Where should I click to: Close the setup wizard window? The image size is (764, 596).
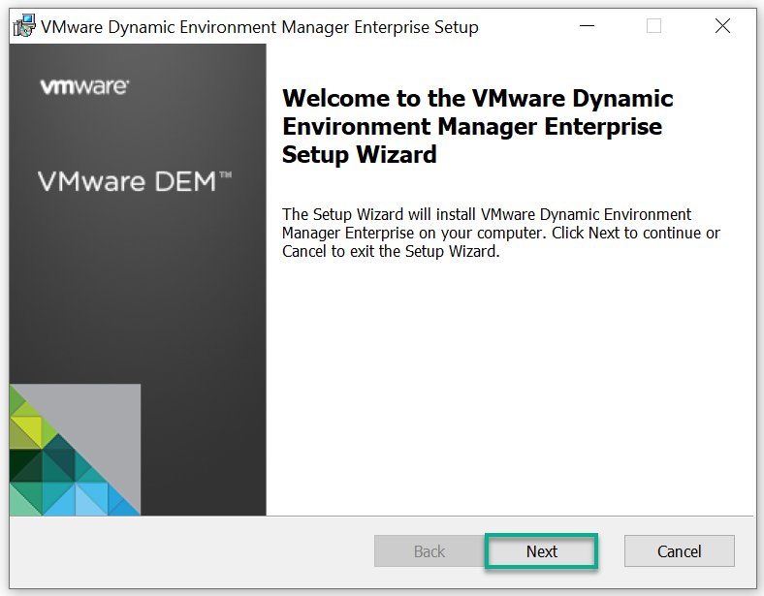(x=722, y=26)
